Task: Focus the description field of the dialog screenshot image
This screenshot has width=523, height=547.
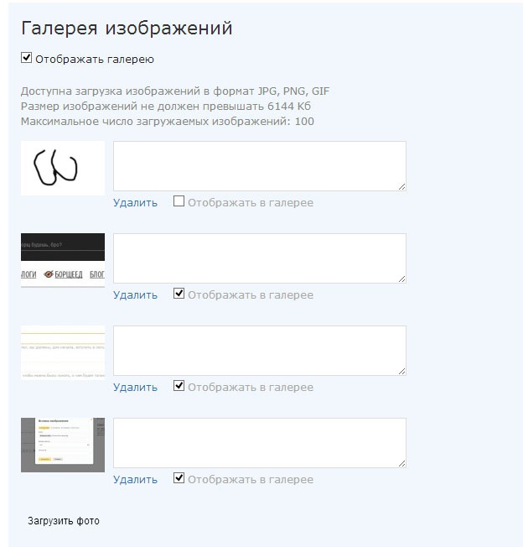Action: pyautogui.click(x=260, y=443)
